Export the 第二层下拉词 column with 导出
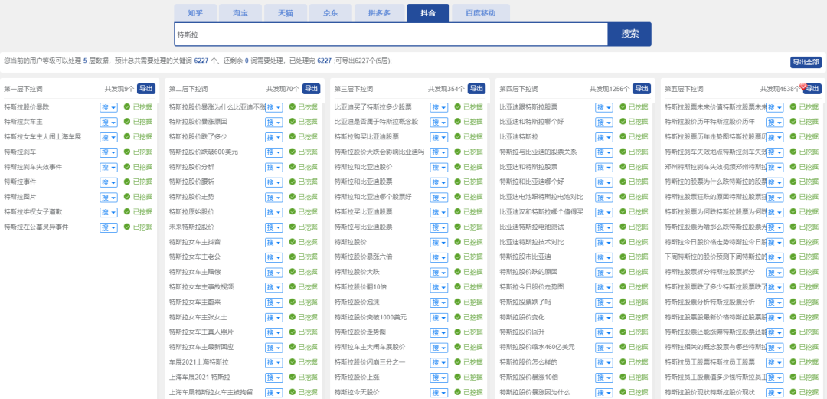Image resolution: width=827 pixels, height=399 pixels. 311,89
